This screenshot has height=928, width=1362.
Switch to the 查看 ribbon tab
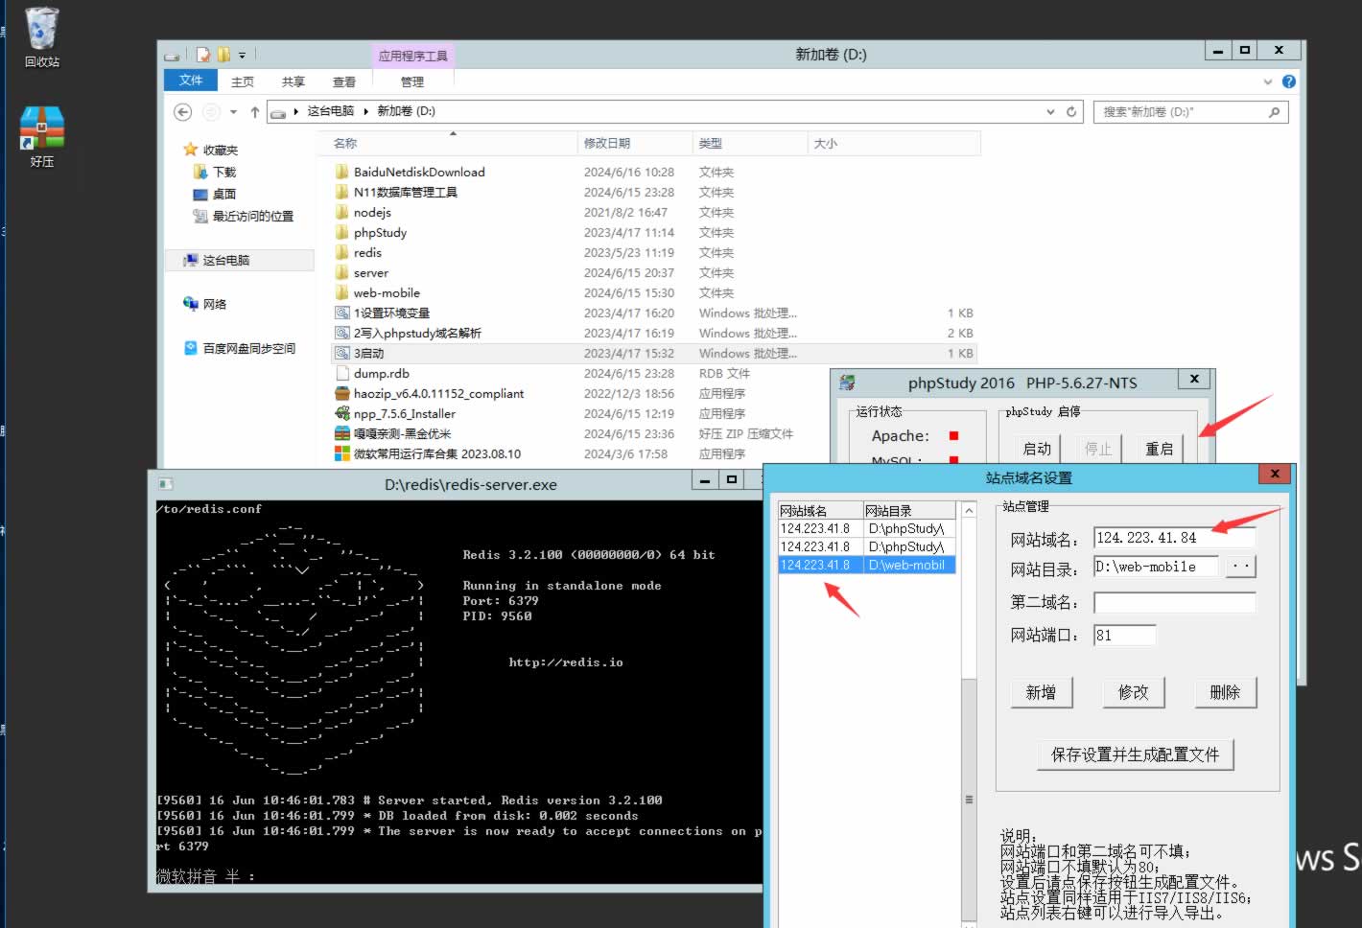tap(343, 81)
